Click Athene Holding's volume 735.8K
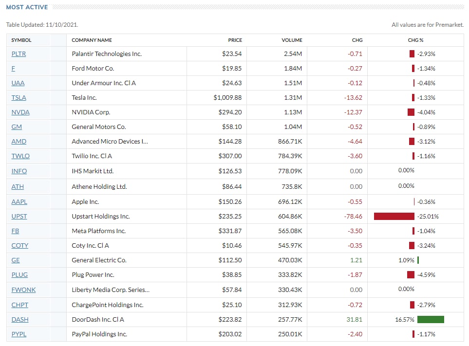Screen dimensions: 469x346 pyautogui.click(x=292, y=187)
